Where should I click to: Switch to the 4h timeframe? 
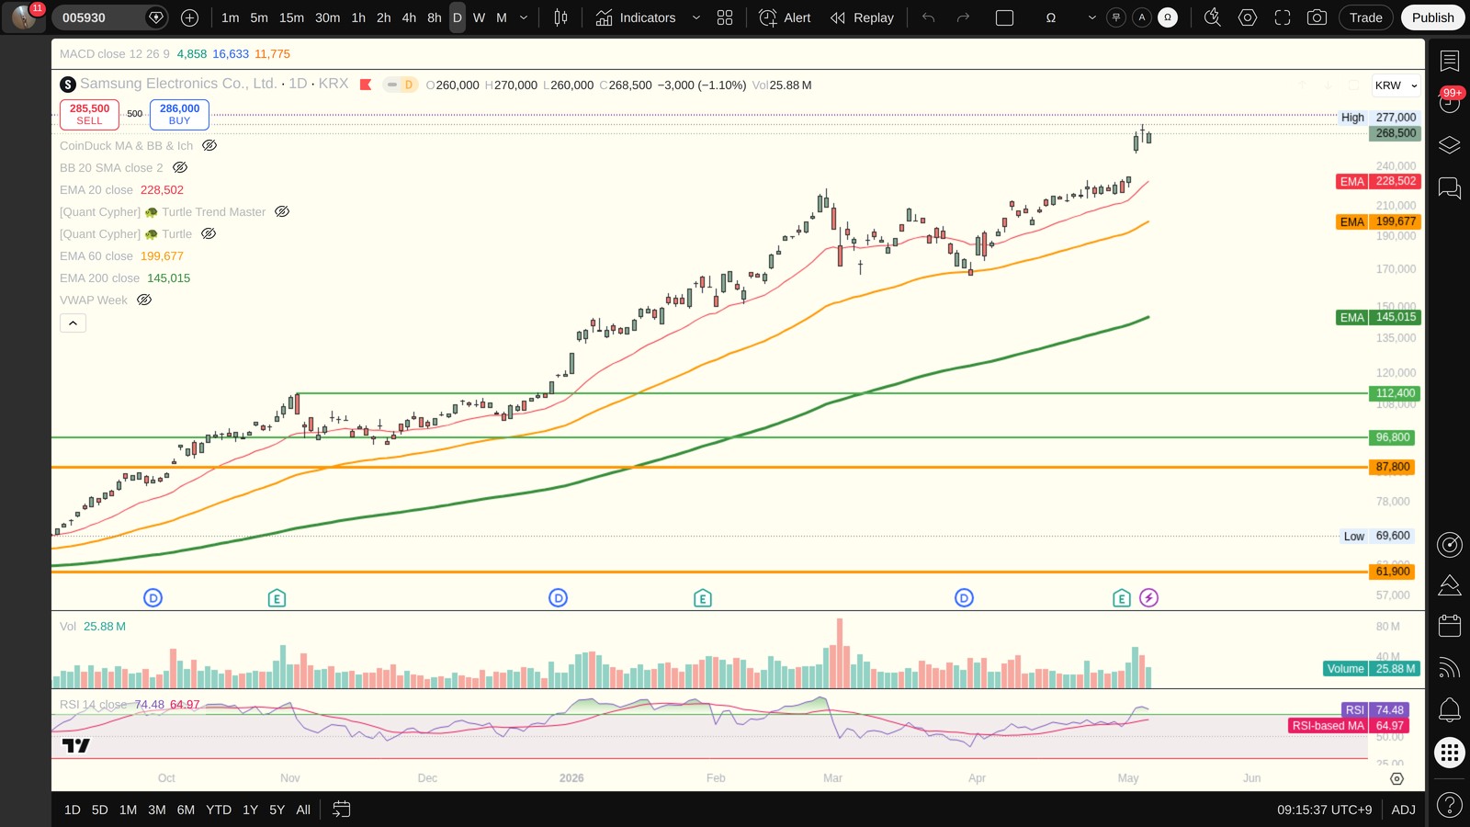(409, 17)
